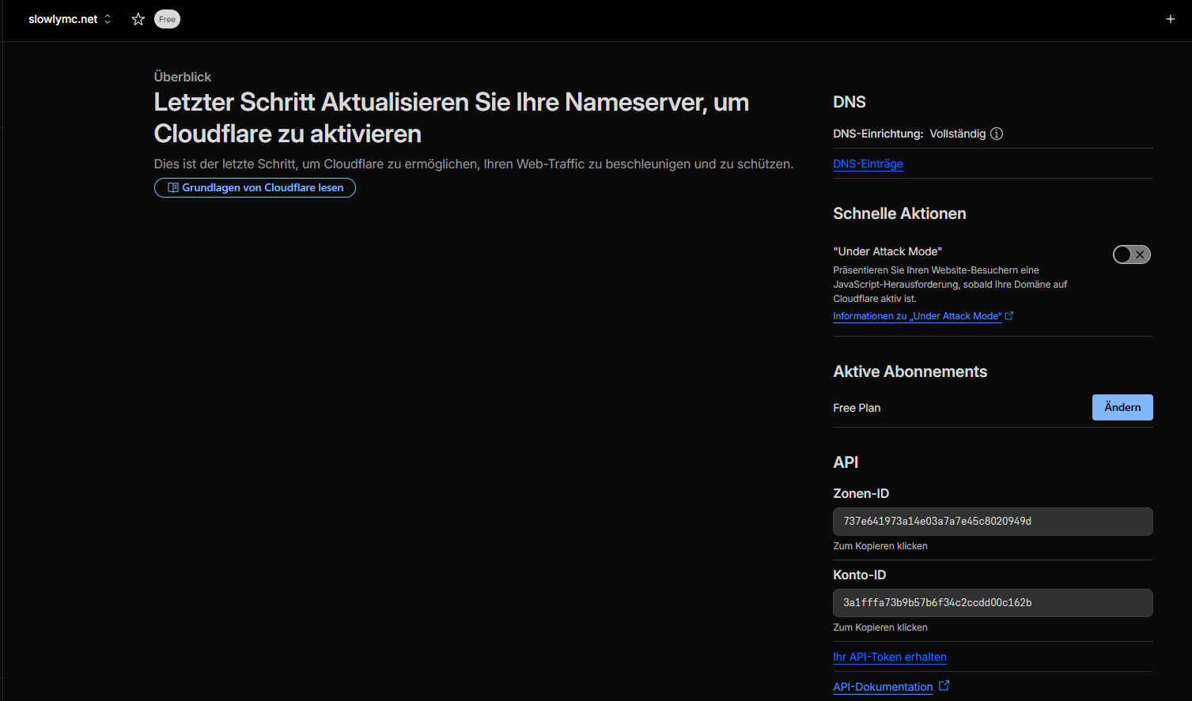The height and width of the screenshot is (701, 1192).
Task: Select slowlymc.net in the top bar
Action: 62,19
